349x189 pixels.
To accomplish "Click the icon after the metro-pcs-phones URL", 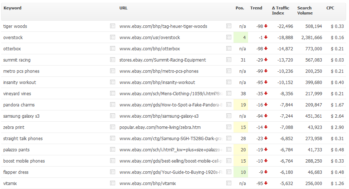I will click(228, 71).
